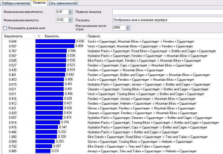This screenshot has height=154, width=223.
Task: Select rule Hydration Packs, Caps -> Bottles and Cages
Action: pos(147,127)
